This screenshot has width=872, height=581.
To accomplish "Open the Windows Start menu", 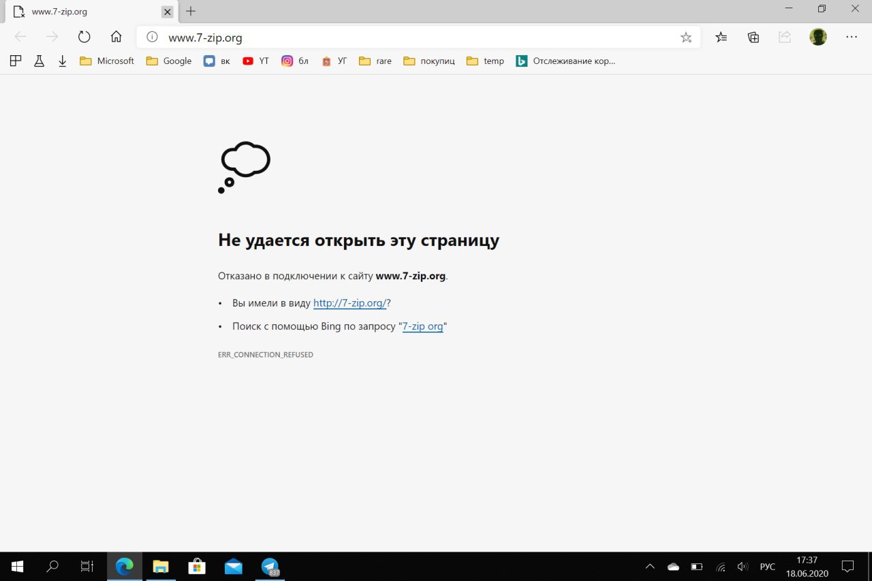I will click(18, 566).
